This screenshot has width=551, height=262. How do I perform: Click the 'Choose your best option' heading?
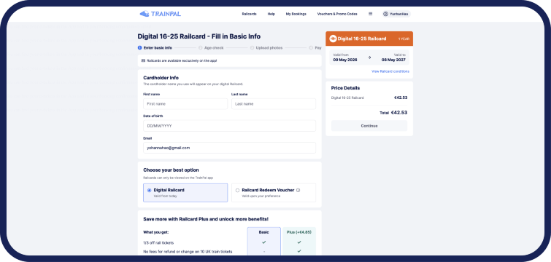(171, 170)
